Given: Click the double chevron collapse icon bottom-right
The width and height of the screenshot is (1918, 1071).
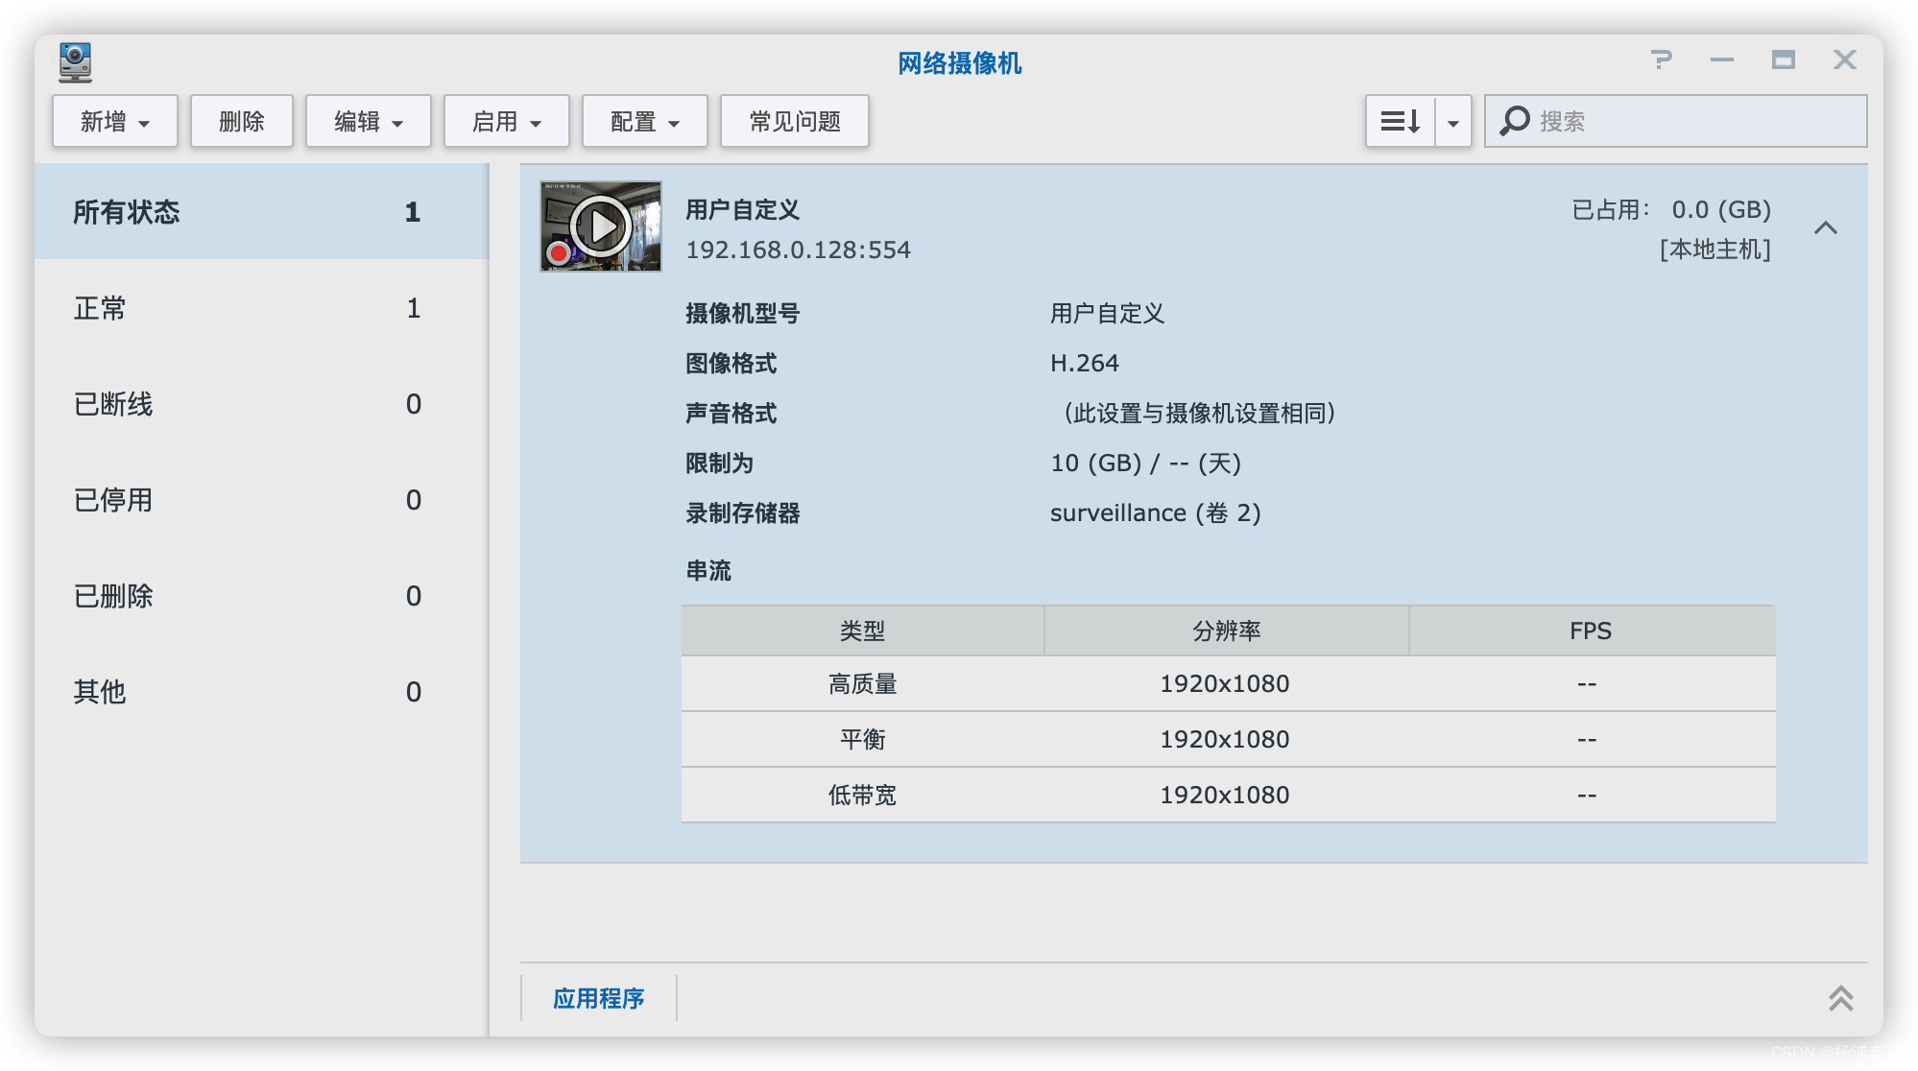Looking at the screenshot, I should click(x=1841, y=998).
